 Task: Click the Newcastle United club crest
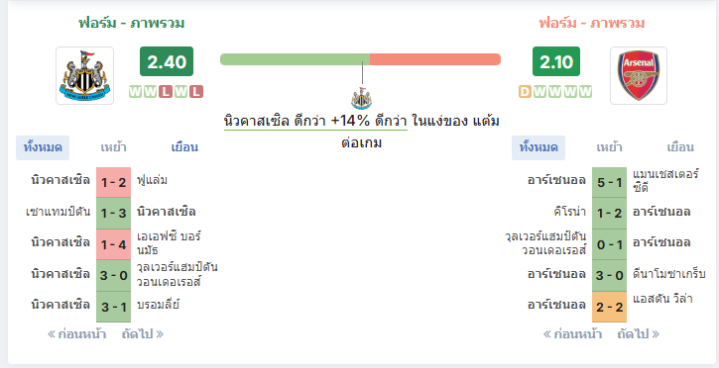coord(85,75)
